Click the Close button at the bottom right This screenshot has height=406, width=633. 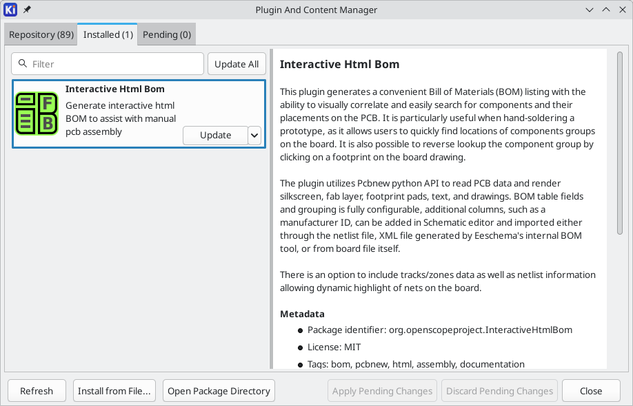pos(591,391)
